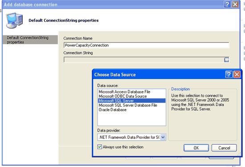Screen dimensions: 245x167
Task: Click the Connection String field
Action: 144,60
